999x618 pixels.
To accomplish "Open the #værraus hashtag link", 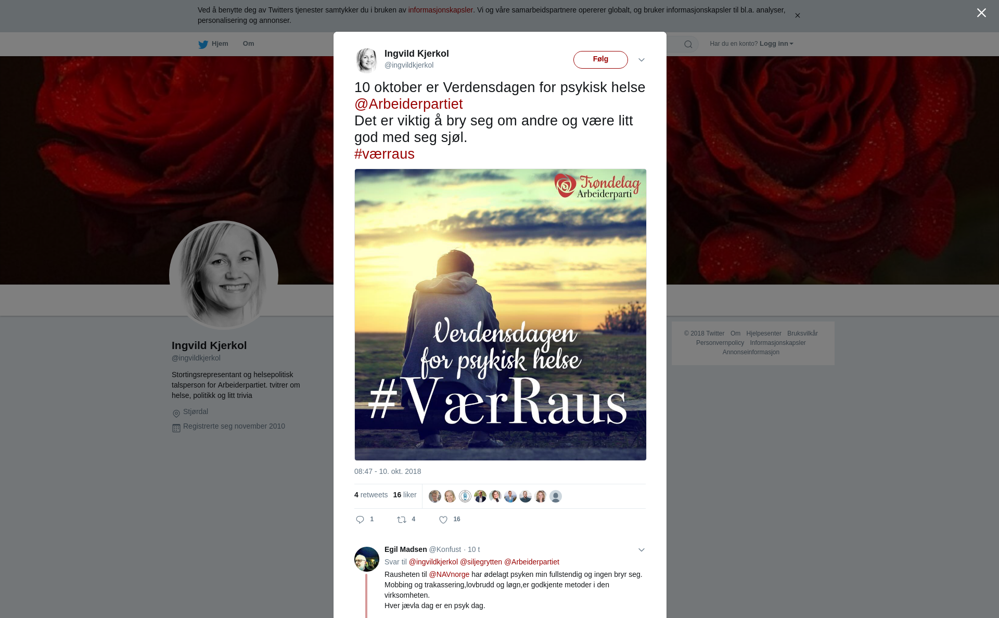I will (x=385, y=154).
